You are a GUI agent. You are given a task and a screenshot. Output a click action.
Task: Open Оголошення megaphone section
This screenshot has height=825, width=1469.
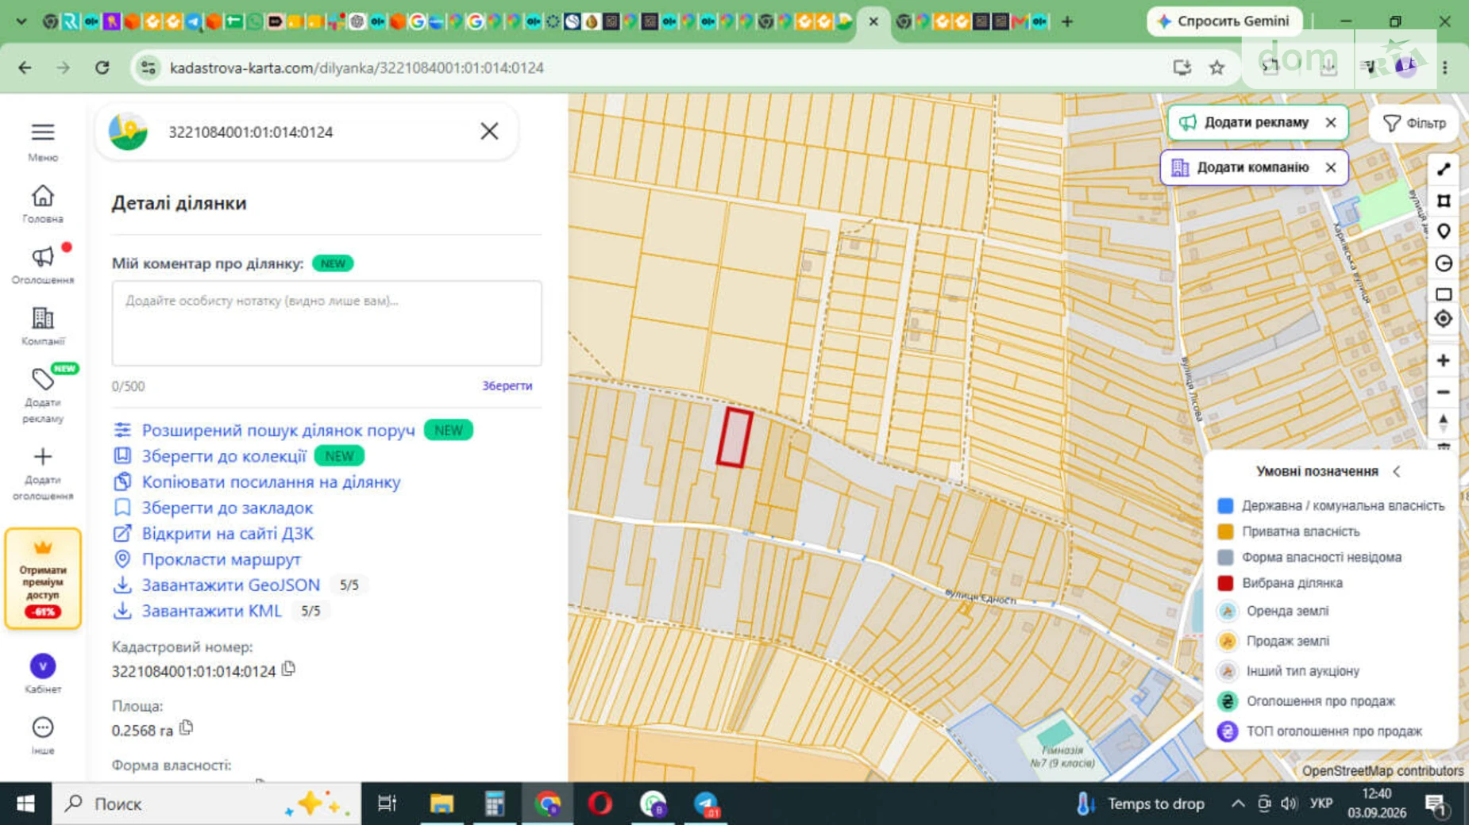tap(43, 256)
